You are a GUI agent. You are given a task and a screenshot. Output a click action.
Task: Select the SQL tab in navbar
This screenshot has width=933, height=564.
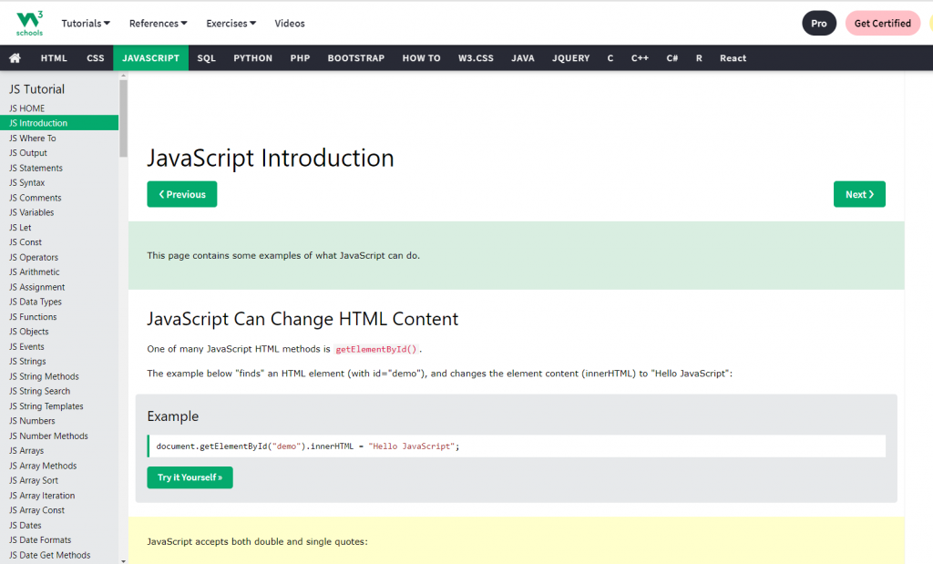pos(207,58)
